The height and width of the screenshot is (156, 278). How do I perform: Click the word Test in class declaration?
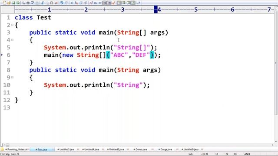coord(44,17)
